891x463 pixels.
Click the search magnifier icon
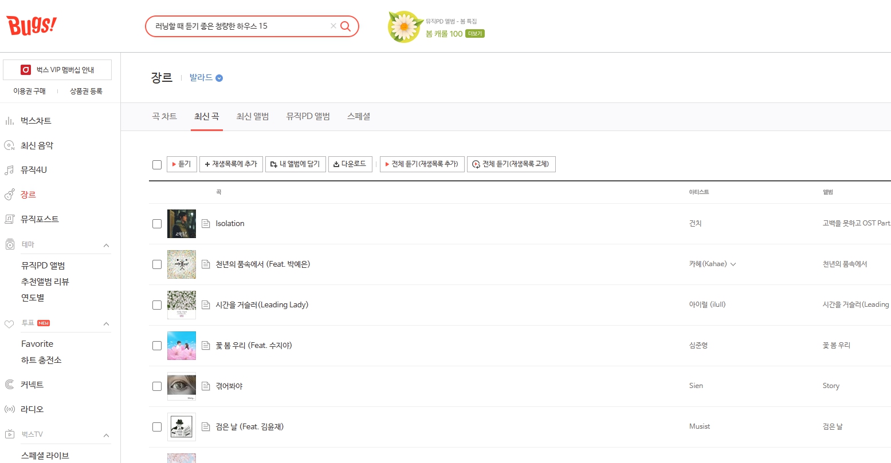click(x=346, y=26)
